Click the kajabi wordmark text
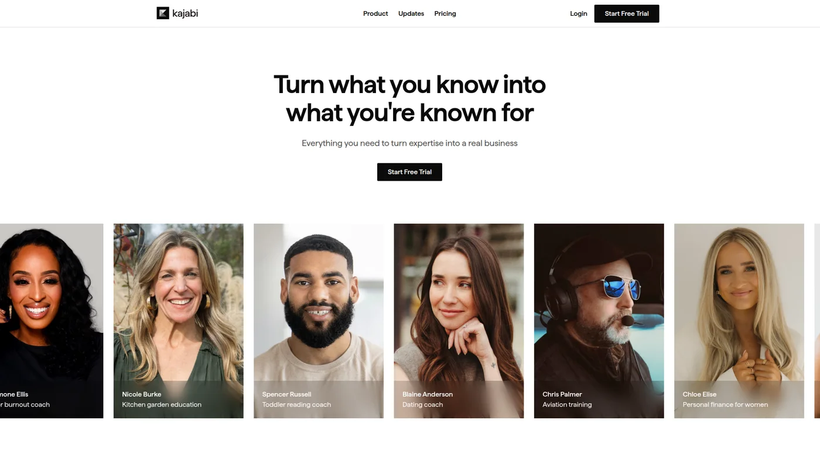 click(185, 13)
